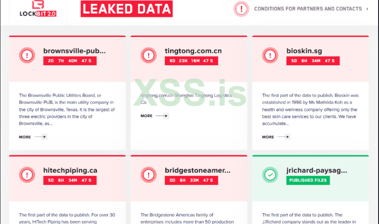Click the bridgestoneamer countdown timer

coord(191,181)
